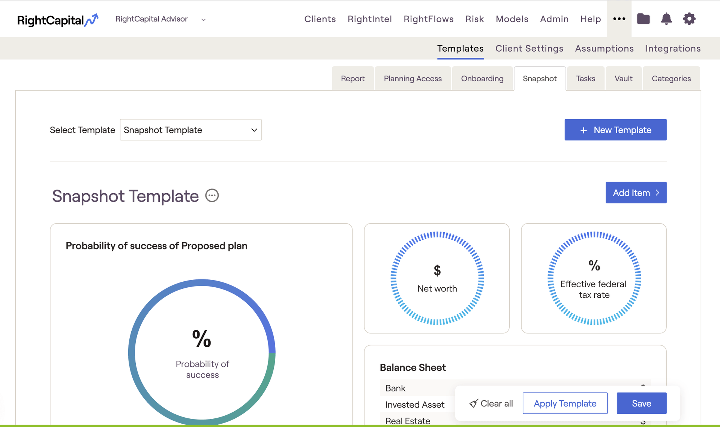Open the folder vault icon

coord(643,19)
